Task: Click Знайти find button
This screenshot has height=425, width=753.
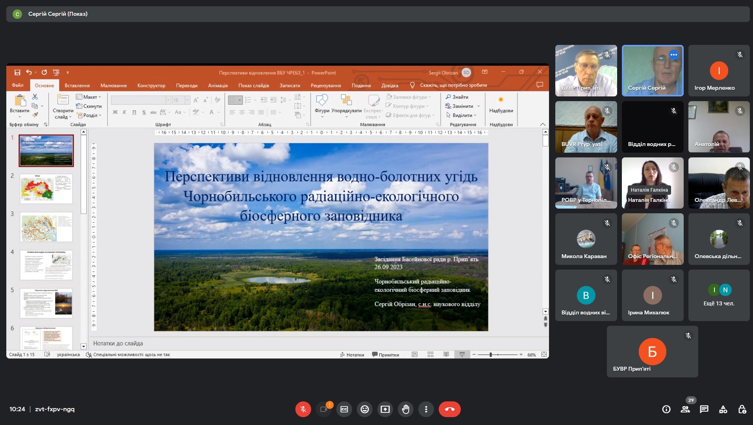Action: tap(457, 97)
